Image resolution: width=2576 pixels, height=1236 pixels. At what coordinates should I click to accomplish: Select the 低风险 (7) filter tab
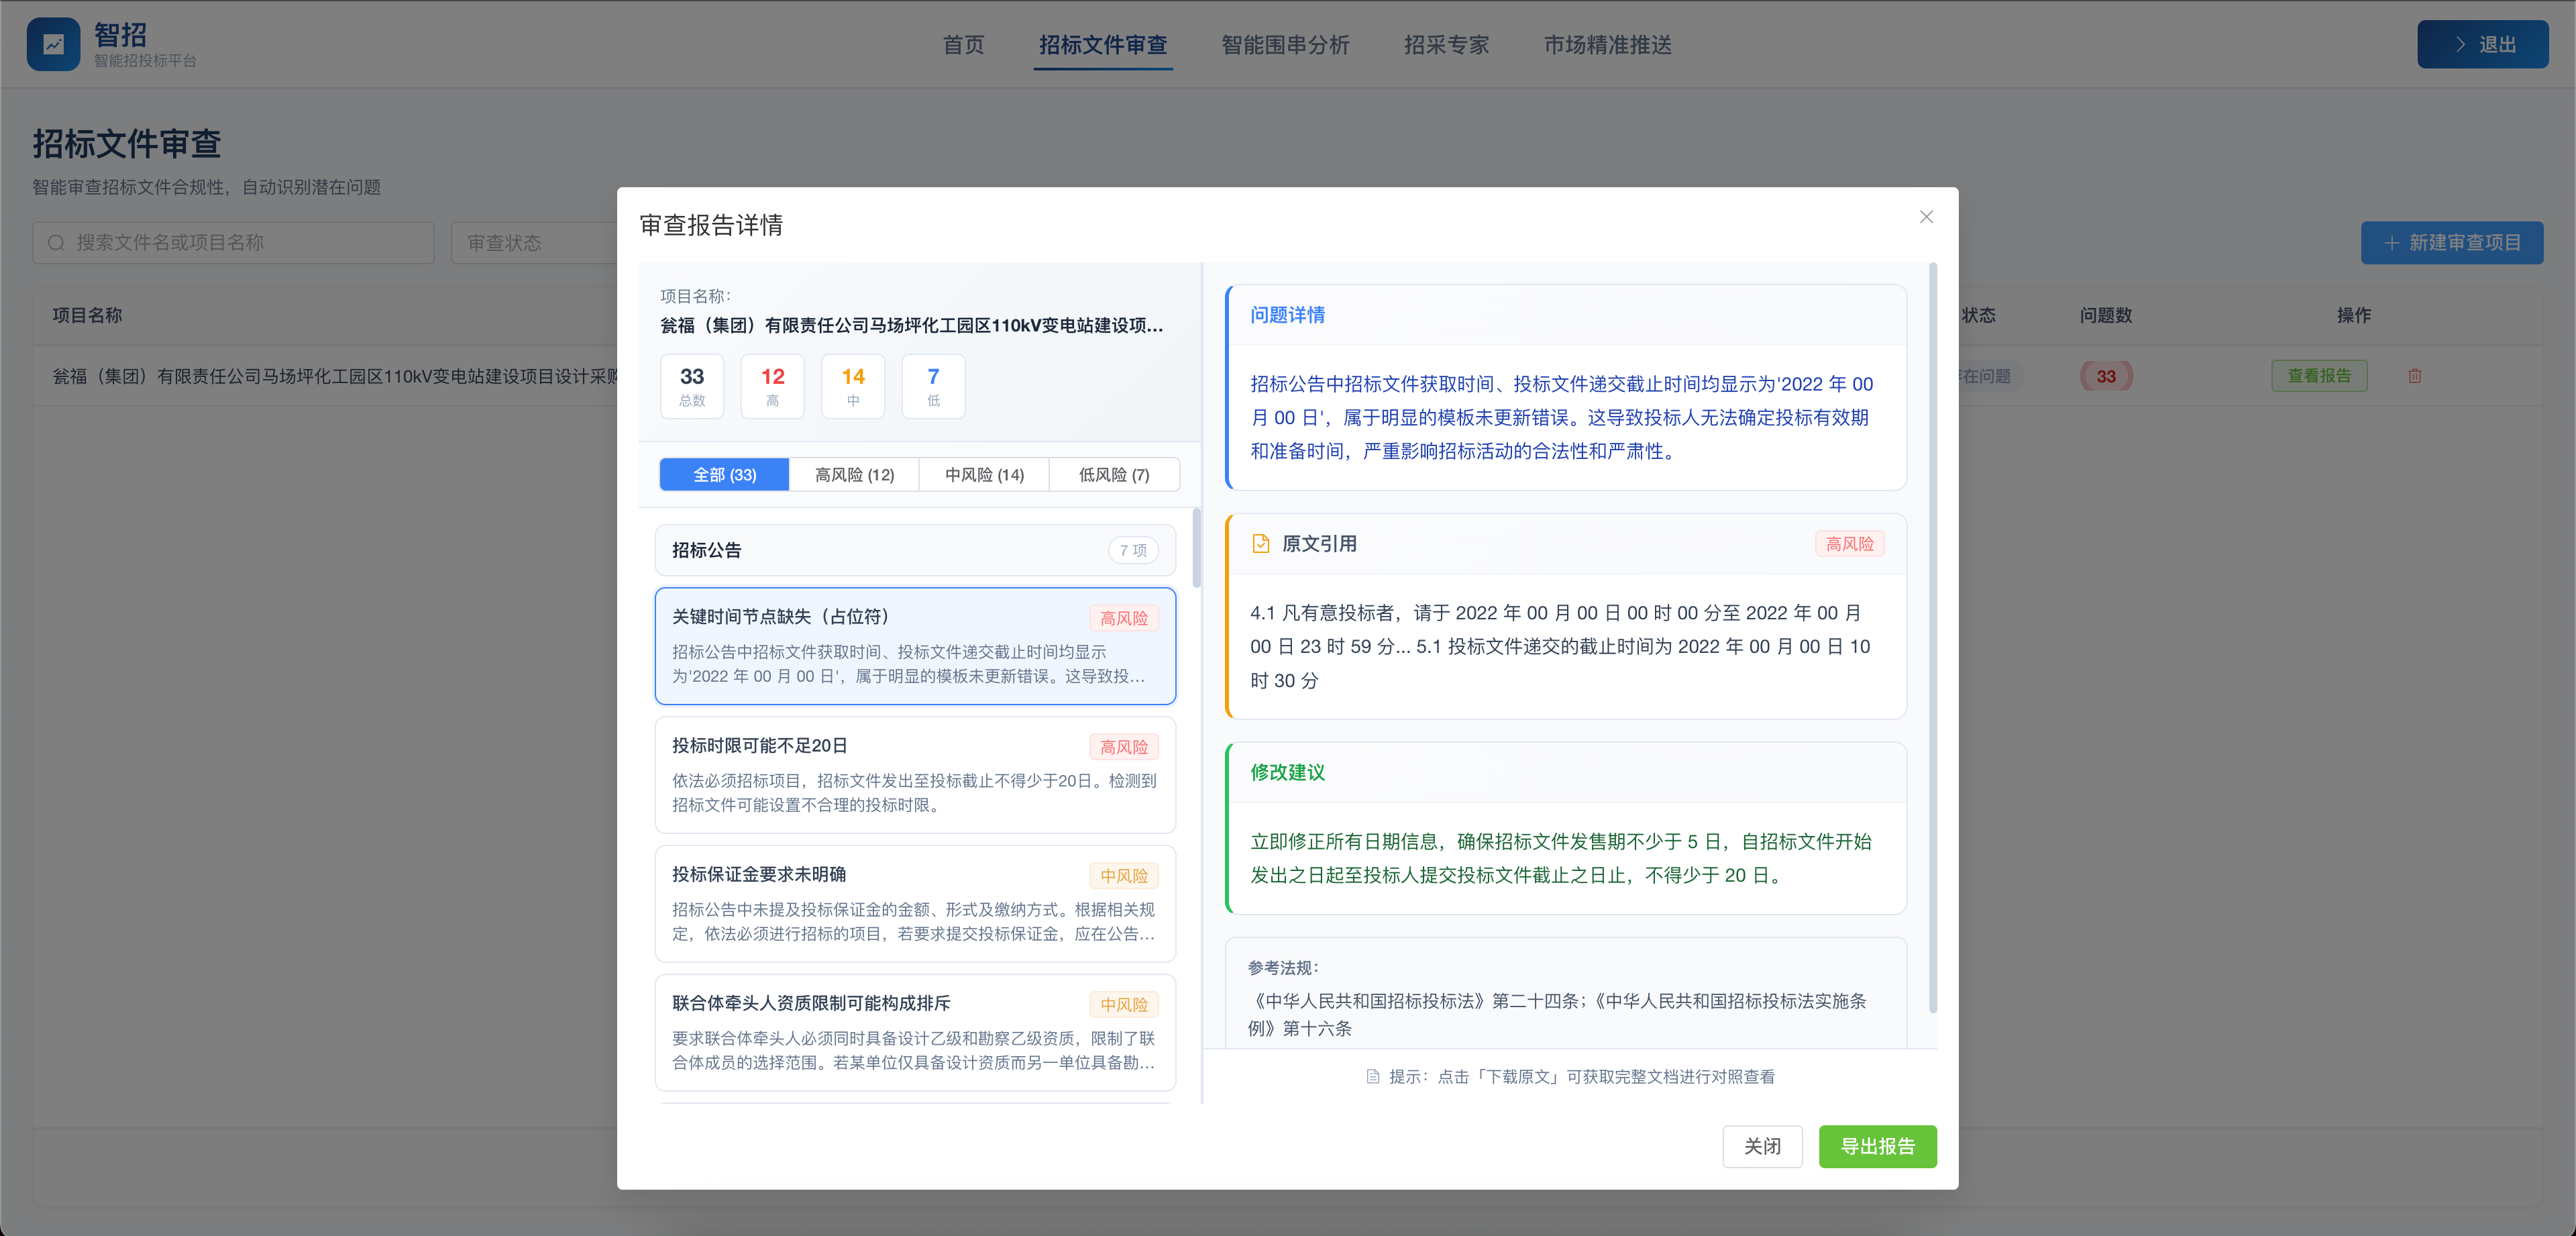[1114, 474]
